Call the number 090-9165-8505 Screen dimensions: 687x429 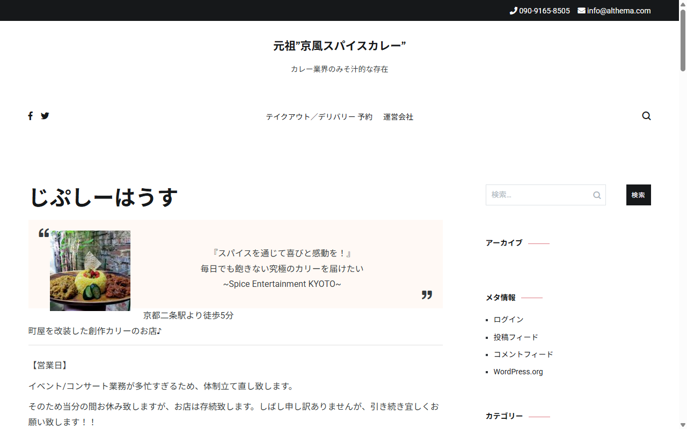coord(544,11)
